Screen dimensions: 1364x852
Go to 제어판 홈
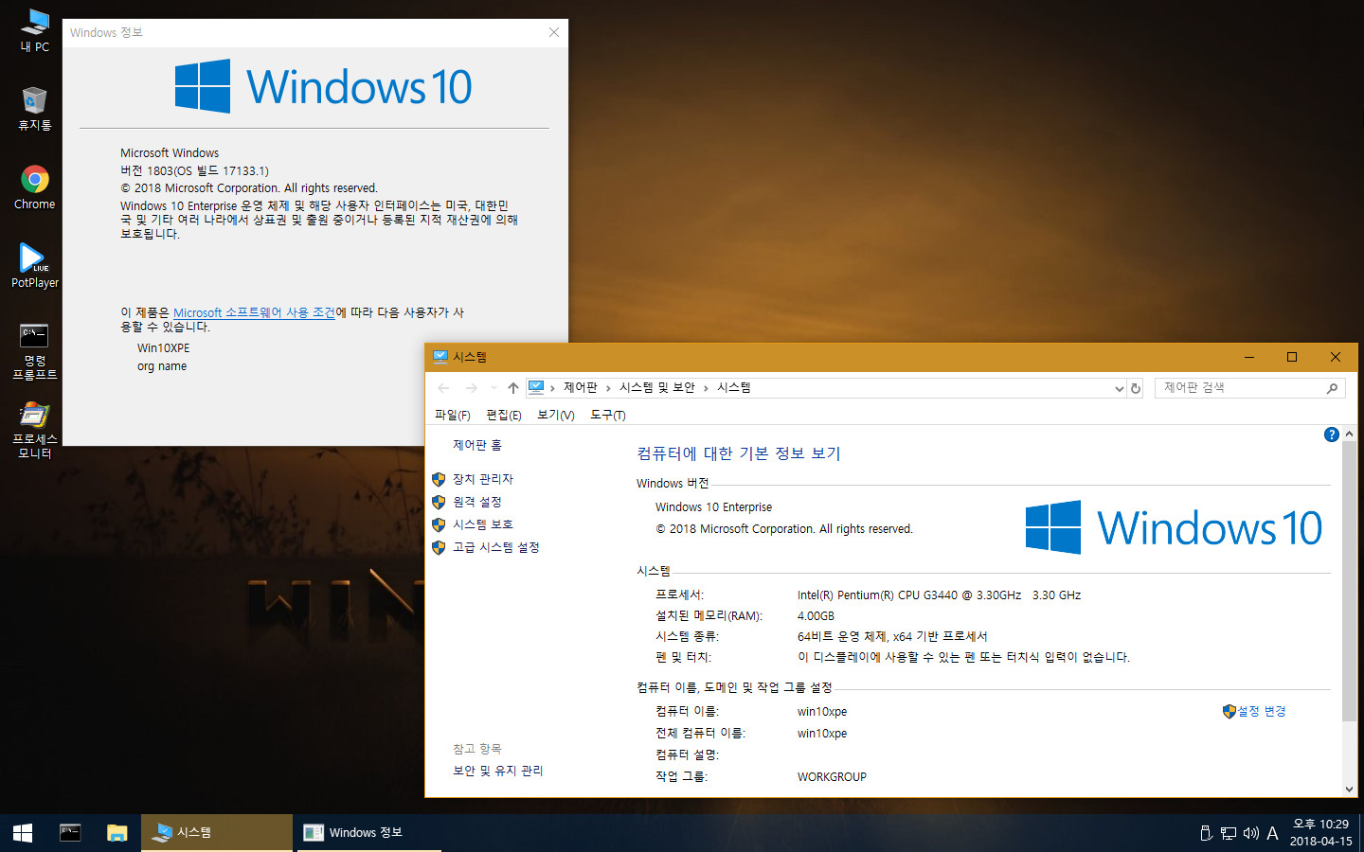(476, 445)
